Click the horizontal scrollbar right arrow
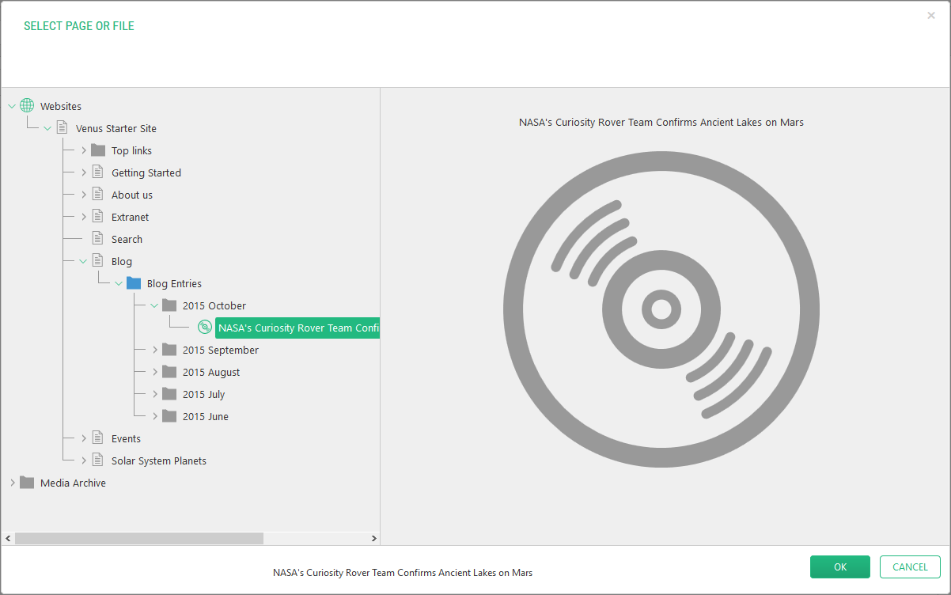The width and height of the screenshot is (951, 595). [374, 538]
